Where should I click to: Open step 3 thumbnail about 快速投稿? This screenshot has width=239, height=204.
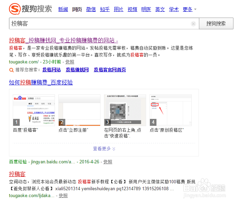(125, 110)
